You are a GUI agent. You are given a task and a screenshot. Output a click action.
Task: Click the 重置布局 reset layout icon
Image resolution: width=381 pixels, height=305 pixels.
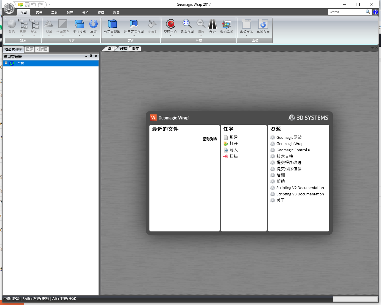click(x=263, y=24)
